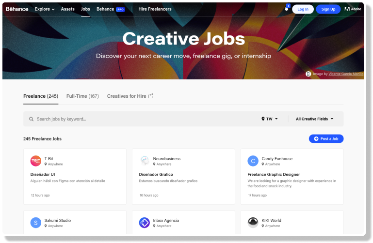Click the KIKI World logo icon
373x243 pixels.
coord(253,223)
